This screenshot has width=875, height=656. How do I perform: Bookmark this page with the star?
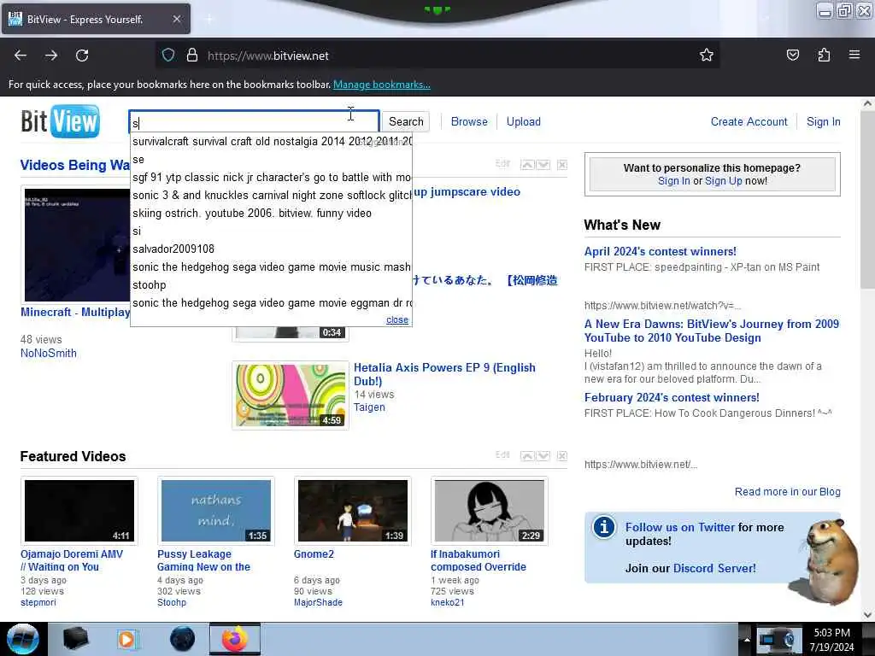click(x=707, y=55)
